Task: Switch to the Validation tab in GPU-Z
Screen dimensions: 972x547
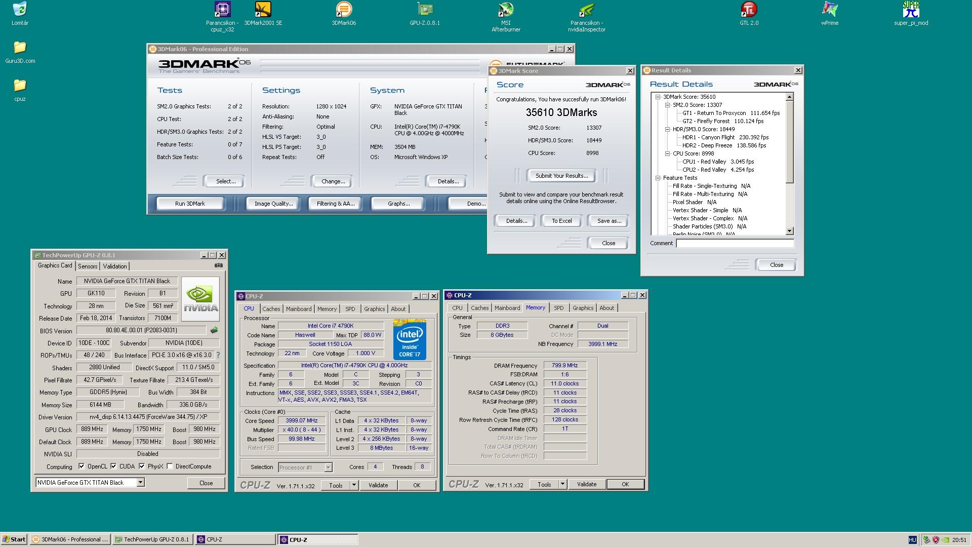Action: [115, 266]
